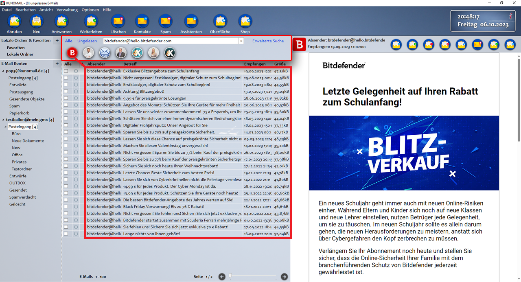The width and height of the screenshot is (521, 282).
Task: Open Erweiterte Suche advanced search
Action: coord(268,41)
